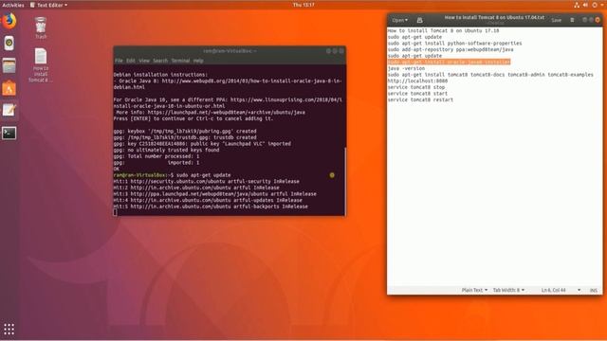This screenshot has height=341, width=607.
Task: Open Terminal View menu
Action: click(x=144, y=61)
